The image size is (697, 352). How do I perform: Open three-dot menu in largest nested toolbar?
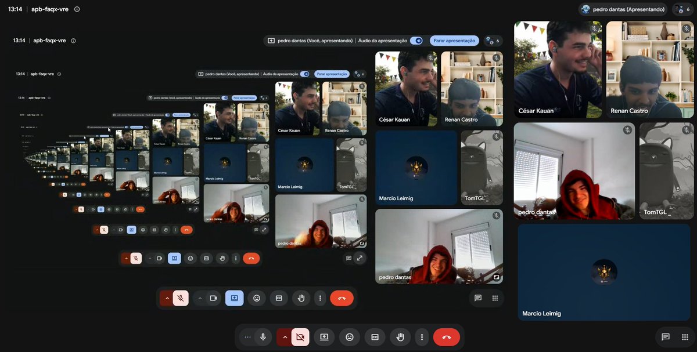[320, 298]
